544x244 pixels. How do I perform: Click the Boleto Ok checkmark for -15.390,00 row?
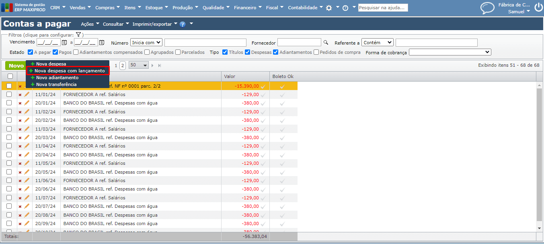point(282,86)
